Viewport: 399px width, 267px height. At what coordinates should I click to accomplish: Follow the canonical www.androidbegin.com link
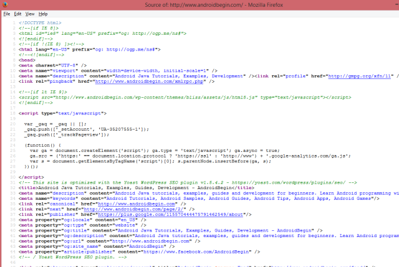coord(137,204)
